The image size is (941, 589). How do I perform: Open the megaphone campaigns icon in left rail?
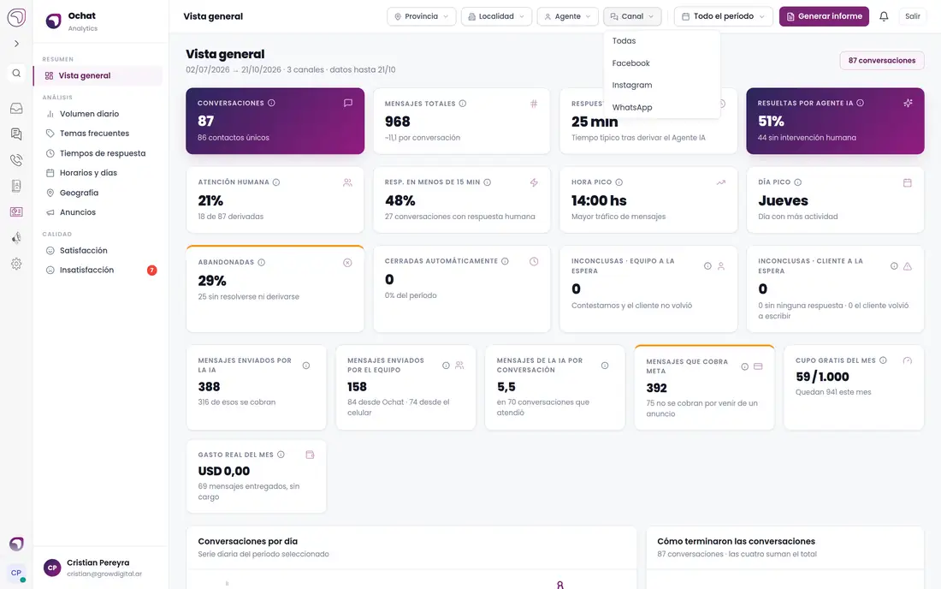16,238
